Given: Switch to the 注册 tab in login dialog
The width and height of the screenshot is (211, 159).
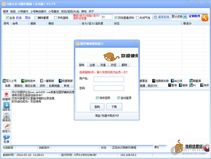Looking at the screenshot, I should pyautogui.click(x=92, y=65).
